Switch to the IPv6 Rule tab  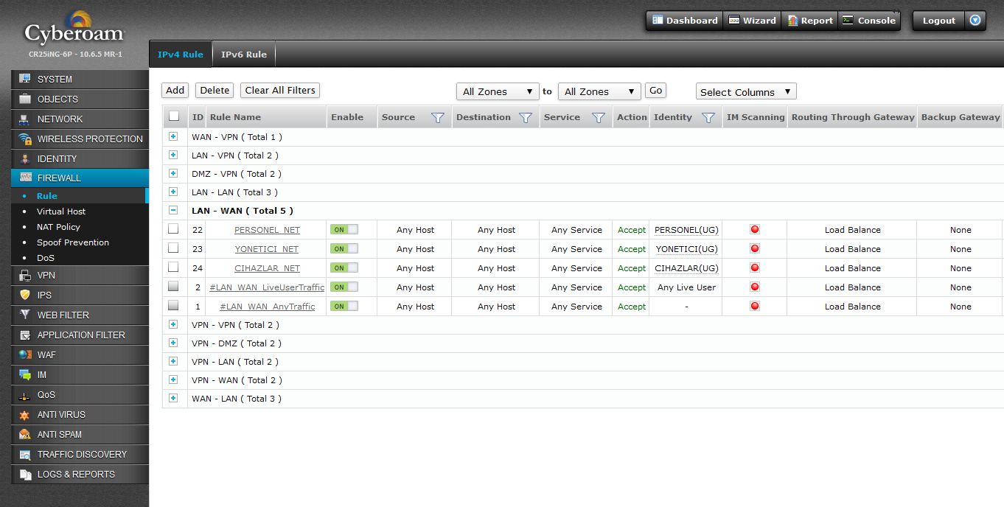244,54
